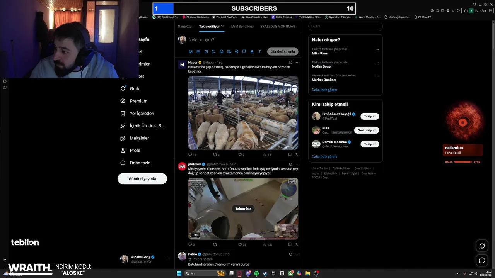
Task: Add a media image to the post
Action: tap(191, 51)
